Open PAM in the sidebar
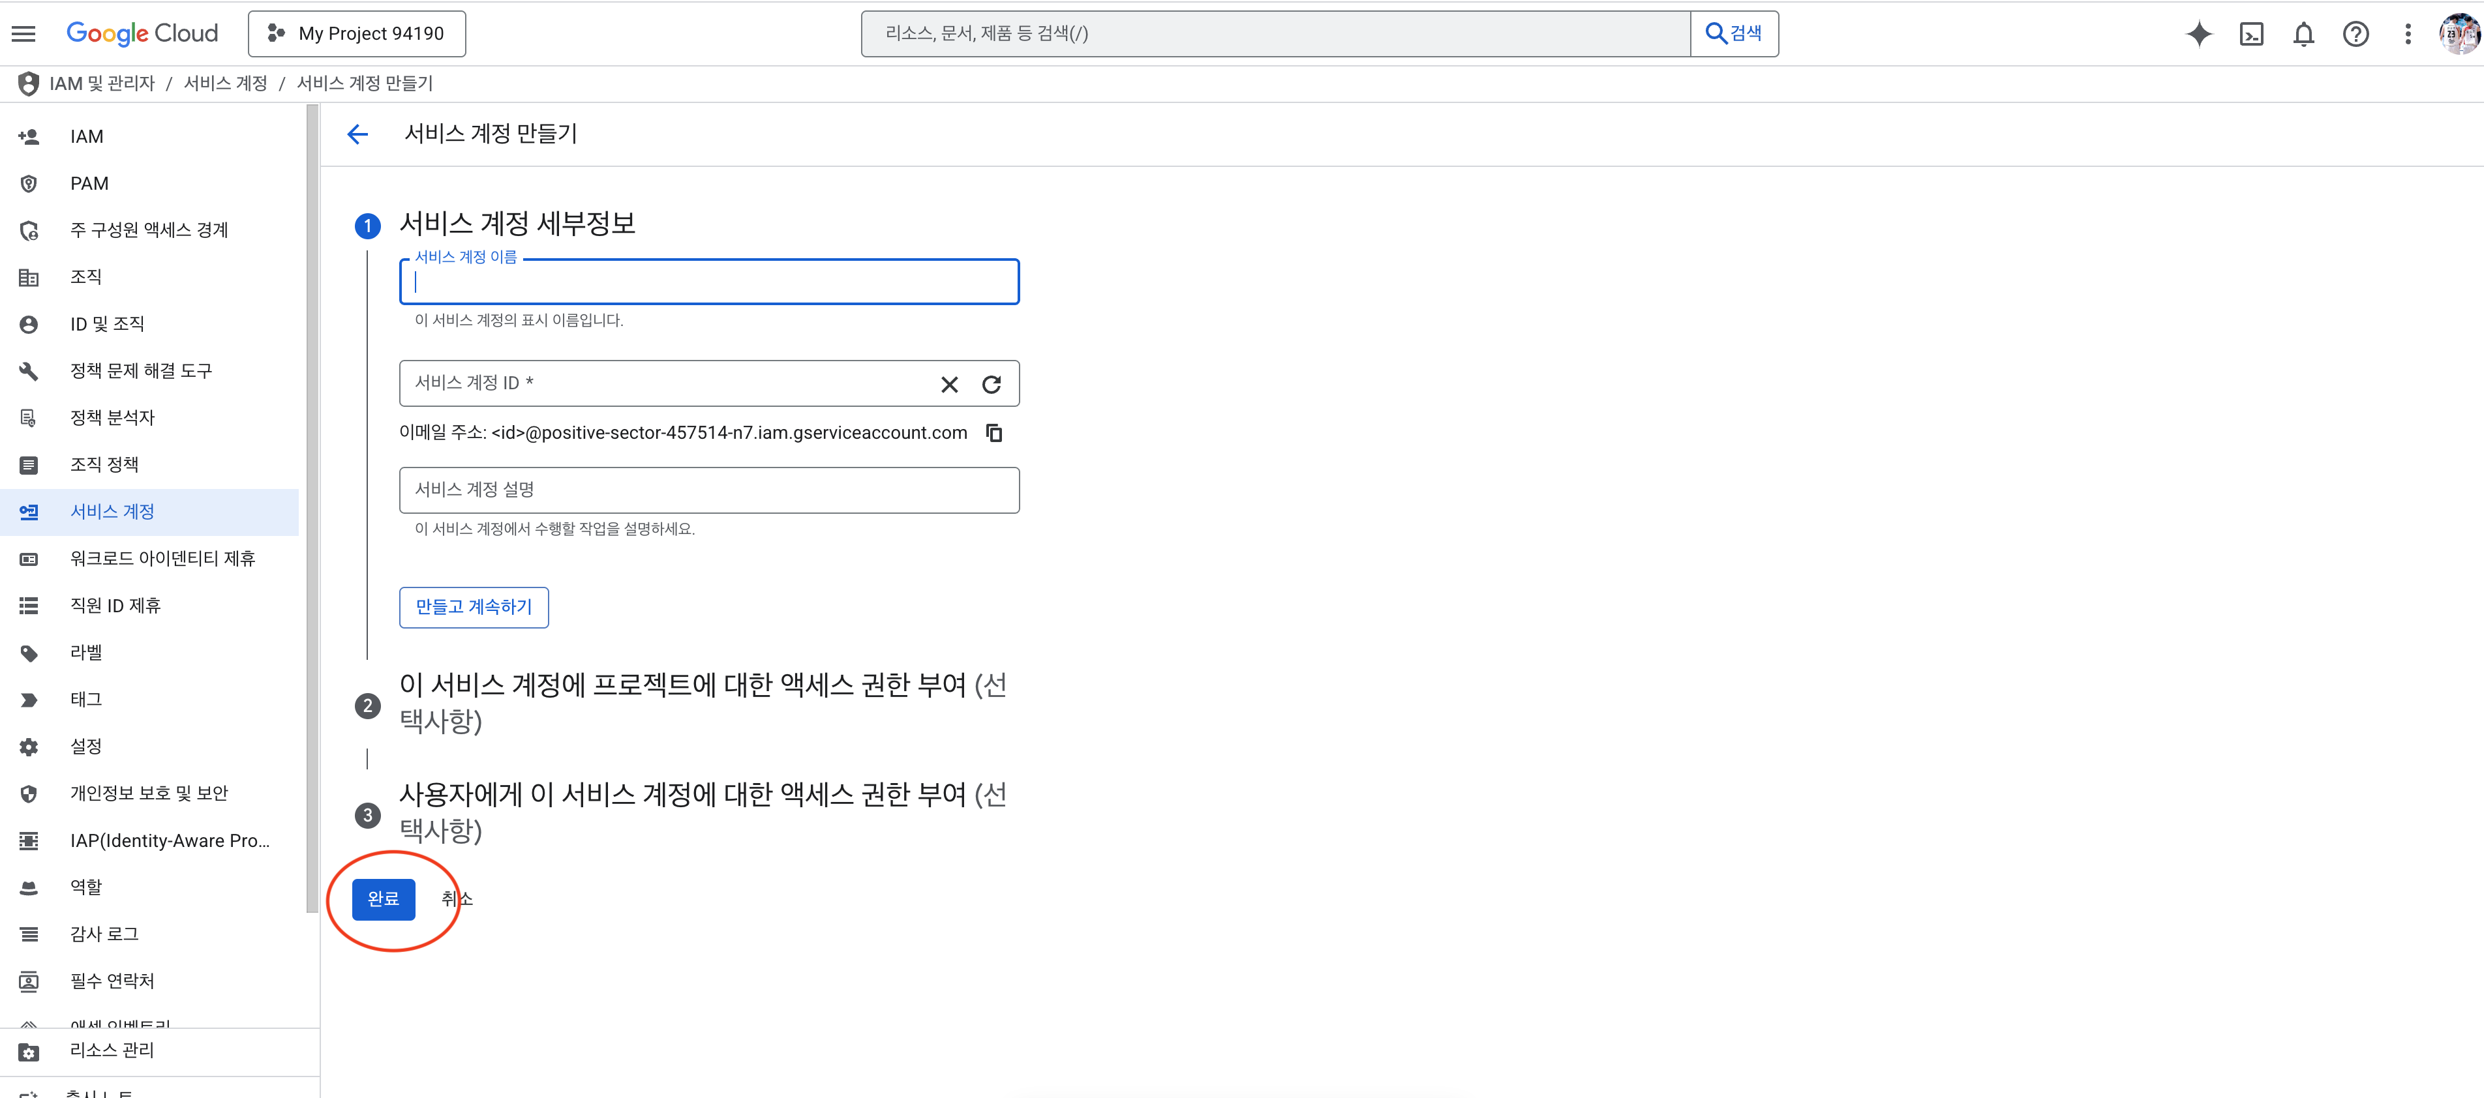 point(149,183)
